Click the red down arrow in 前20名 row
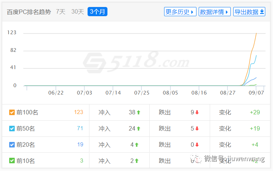Image resolution: width=273 pixels, height=171 pixels. (197, 145)
